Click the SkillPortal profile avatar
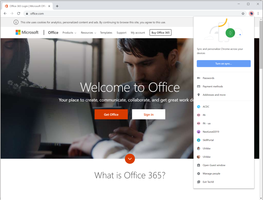This screenshot has width=263, height=200. [199, 140]
